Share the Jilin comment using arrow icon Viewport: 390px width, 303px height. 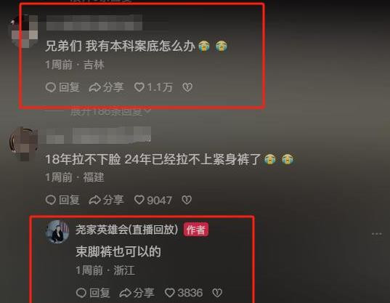[106, 87]
